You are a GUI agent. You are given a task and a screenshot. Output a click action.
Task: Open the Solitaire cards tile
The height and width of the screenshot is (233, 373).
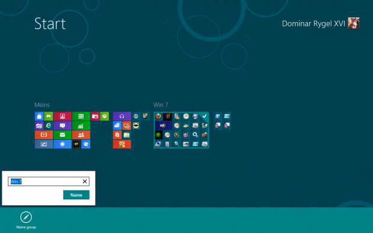tap(85, 144)
